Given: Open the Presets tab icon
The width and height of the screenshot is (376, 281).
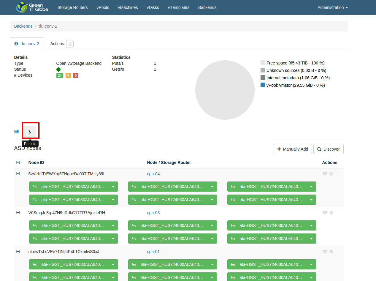Looking at the screenshot, I should coord(30,132).
